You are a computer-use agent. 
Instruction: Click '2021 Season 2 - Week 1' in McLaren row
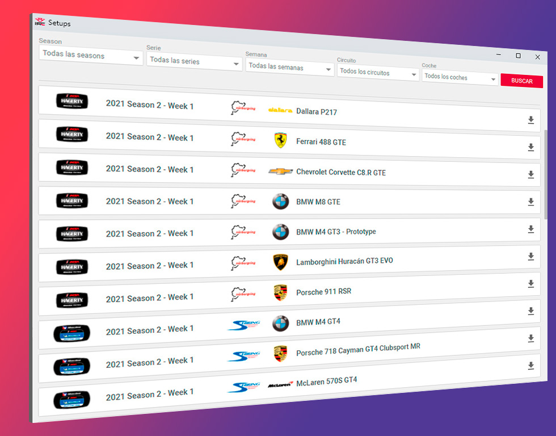coord(150,394)
